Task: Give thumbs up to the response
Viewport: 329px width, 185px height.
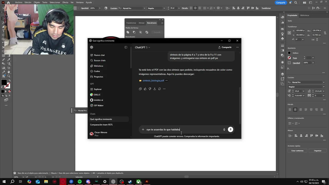Action: [145, 89]
